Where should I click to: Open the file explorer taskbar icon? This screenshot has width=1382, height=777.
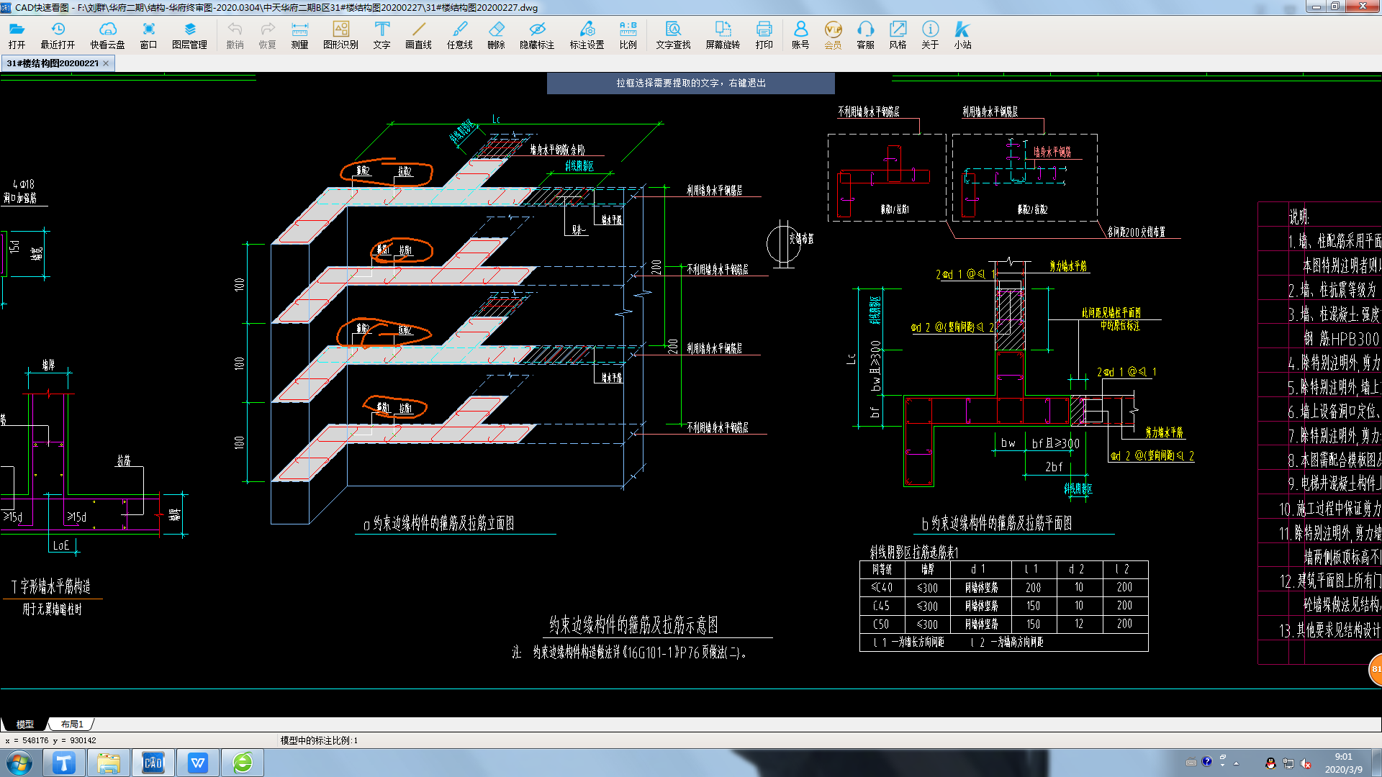(x=108, y=763)
